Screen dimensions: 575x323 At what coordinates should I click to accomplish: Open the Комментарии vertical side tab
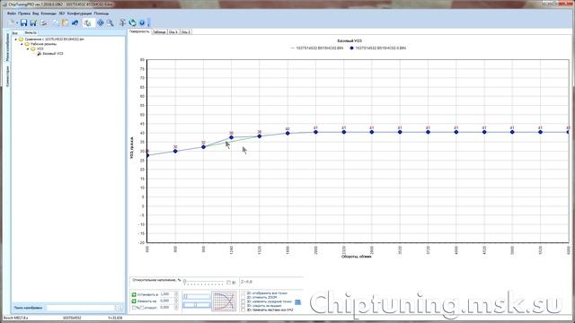point(7,76)
